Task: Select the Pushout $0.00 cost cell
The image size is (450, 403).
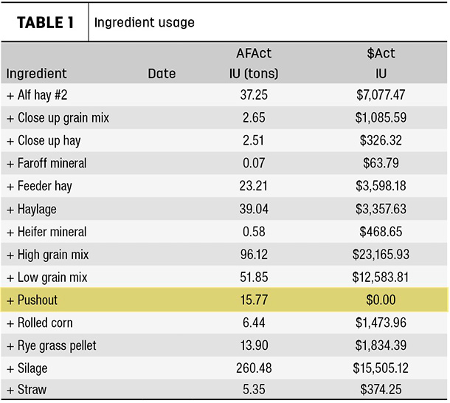Action: pos(381,300)
